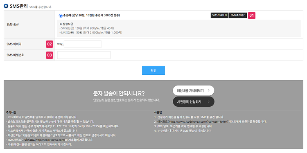
Task: Click the 'LMS(장문) : 50원' line
Action: [x=91, y=32]
